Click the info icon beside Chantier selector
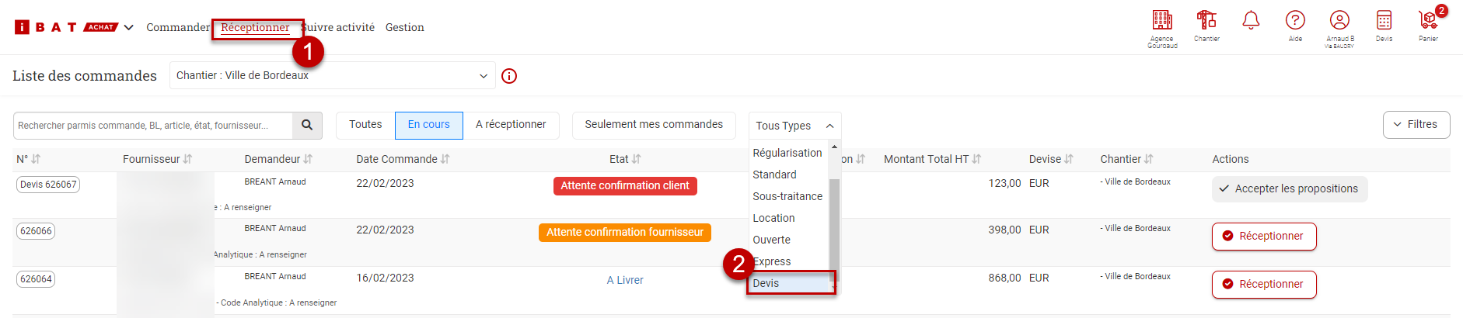The height and width of the screenshot is (318, 1463). [509, 76]
